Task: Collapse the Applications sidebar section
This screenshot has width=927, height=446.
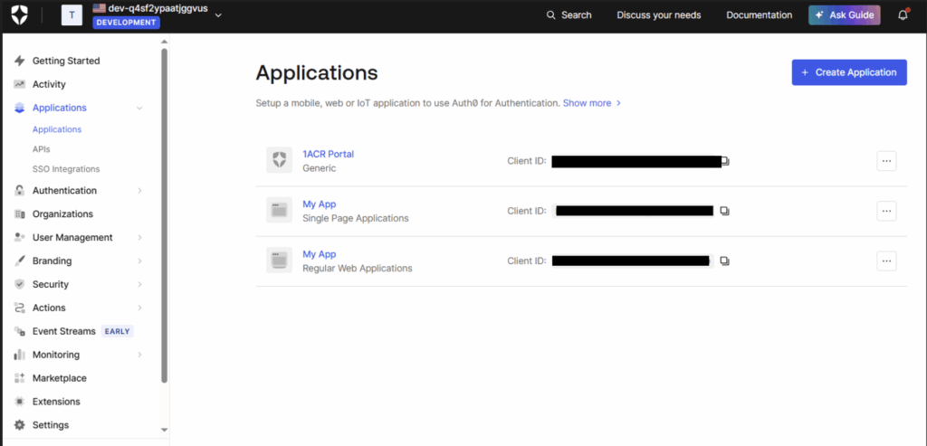Action: pyautogui.click(x=139, y=109)
